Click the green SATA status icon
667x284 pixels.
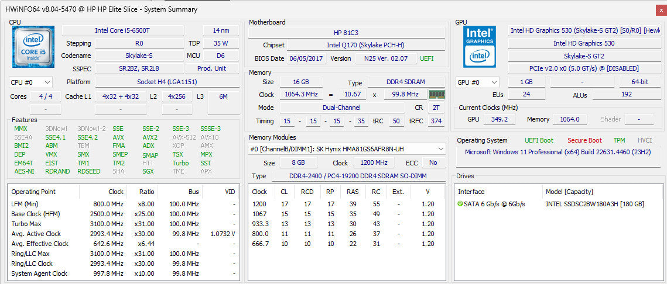(460, 204)
